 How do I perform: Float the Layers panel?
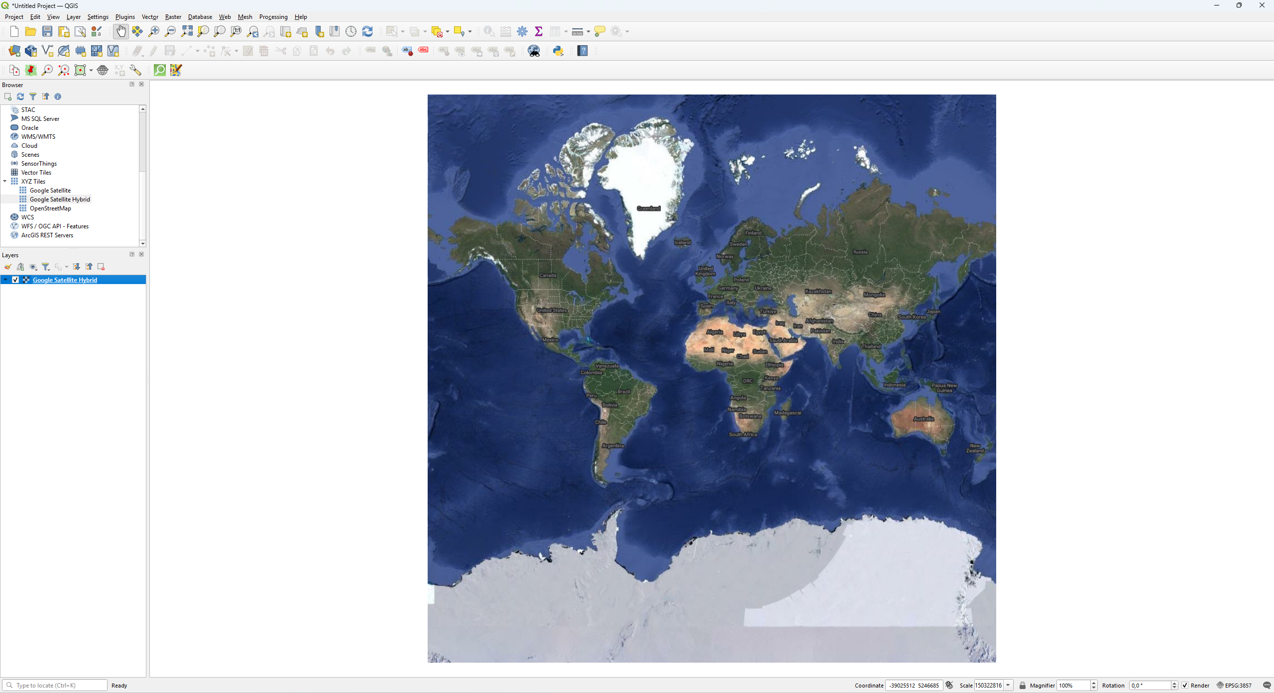(132, 254)
